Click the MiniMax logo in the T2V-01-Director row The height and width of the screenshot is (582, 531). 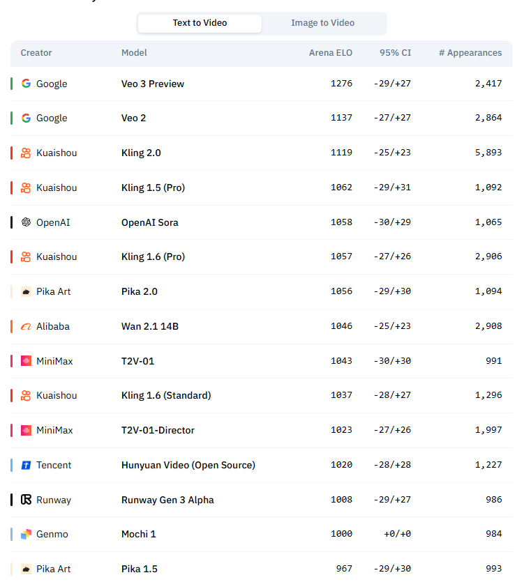pyautogui.click(x=26, y=431)
